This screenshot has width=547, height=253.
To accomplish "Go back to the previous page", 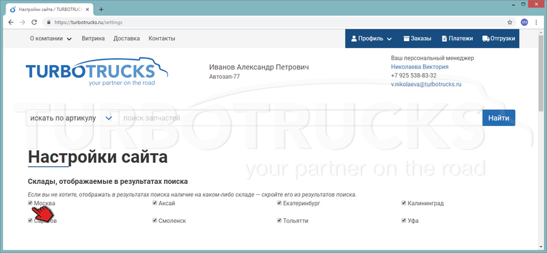I will point(11,22).
